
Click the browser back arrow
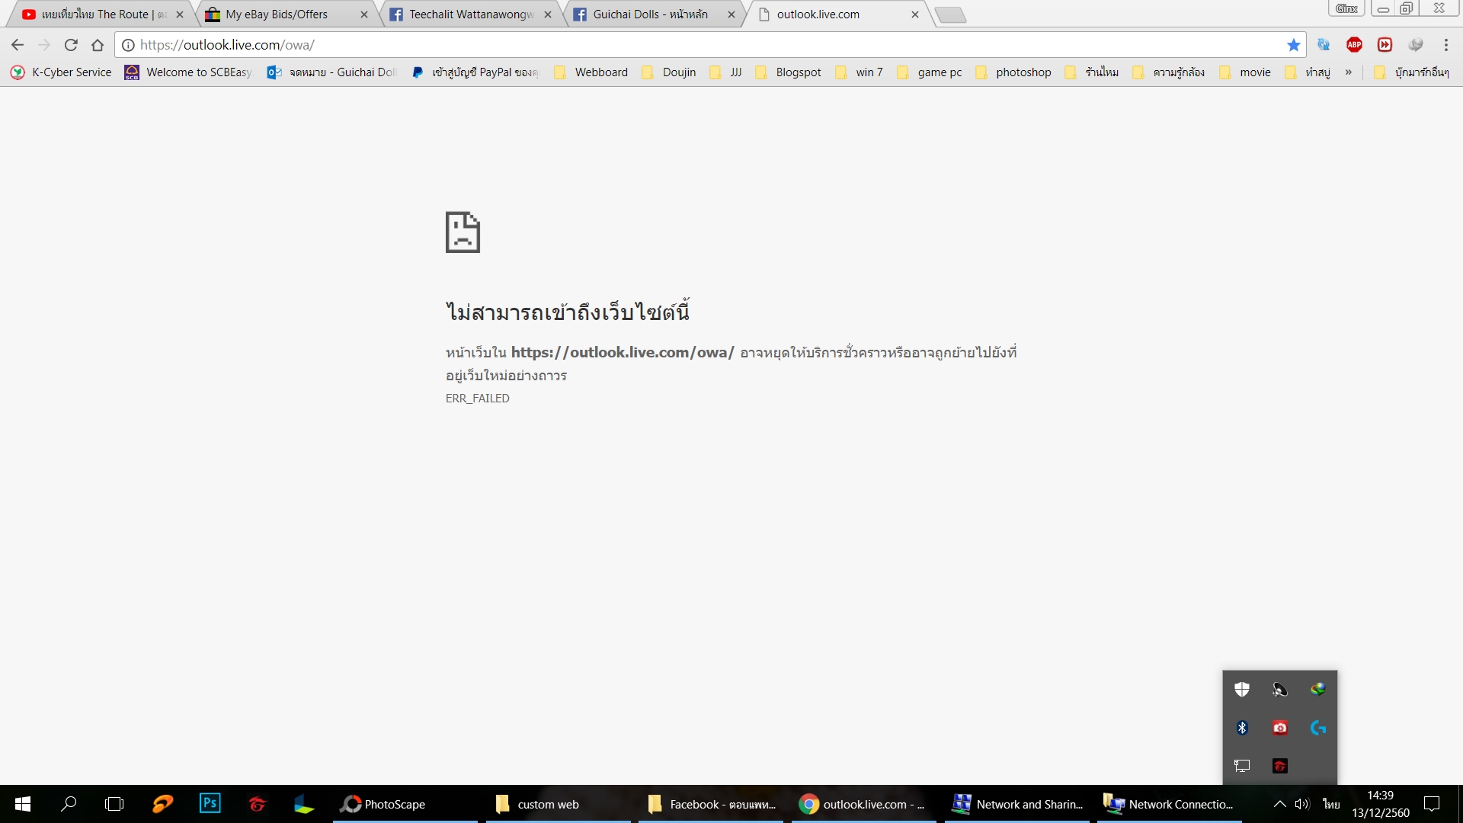[x=18, y=45]
